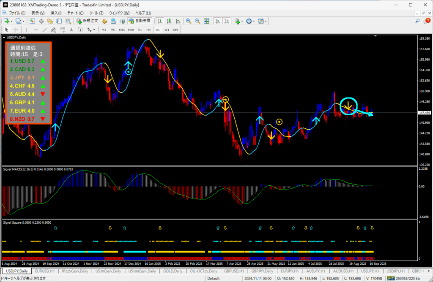This screenshot has height=282, width=433.
Task: Select the crosshair tool
Action: tap(16, 30)
